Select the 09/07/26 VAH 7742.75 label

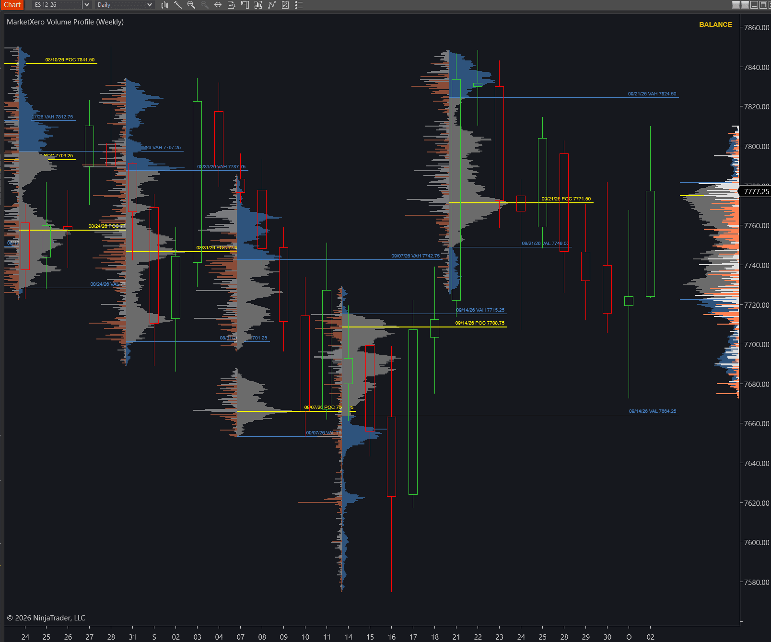point(416,256)
